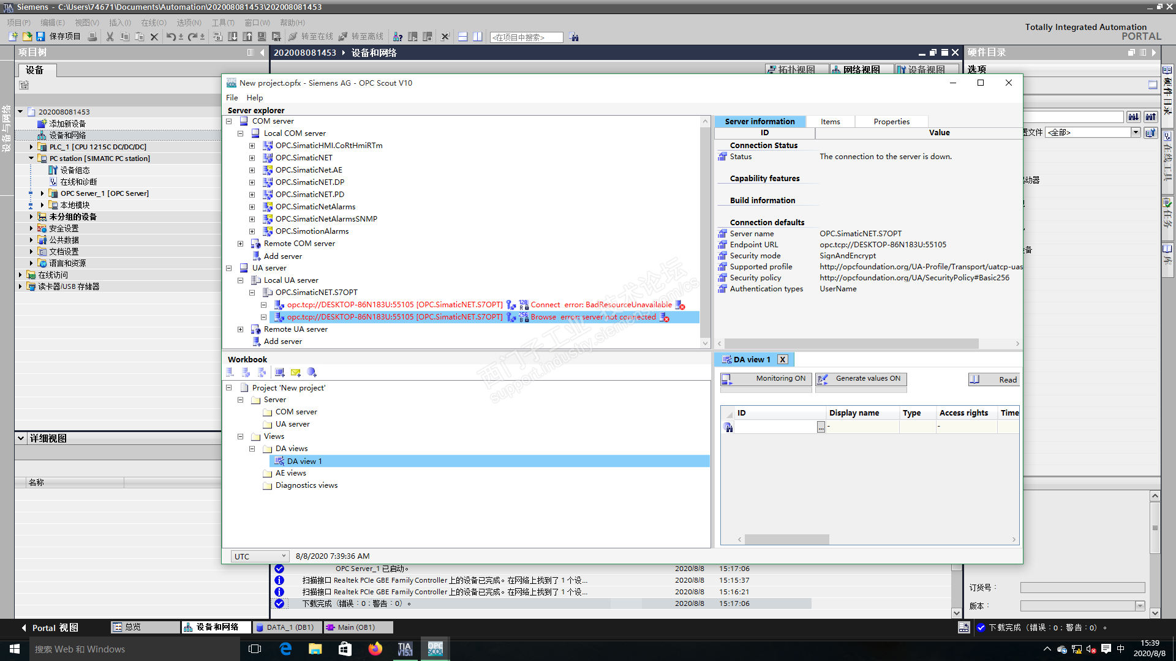Click the add DA view workbook icon
Viewport: 1176px width, 661px height.
coord(280,372)
